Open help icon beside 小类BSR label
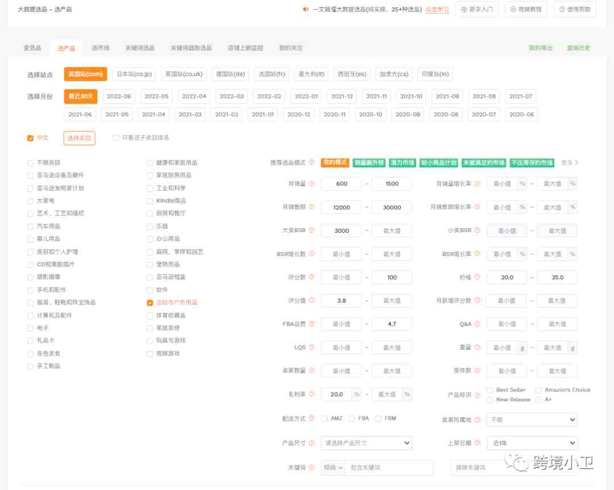 (478, 230)
